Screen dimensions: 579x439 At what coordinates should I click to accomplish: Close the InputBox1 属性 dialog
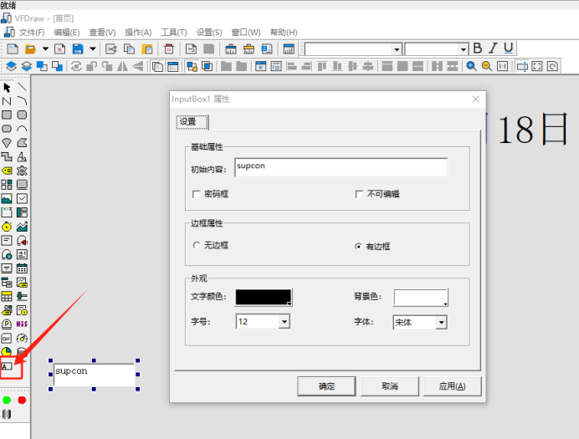click(x=475, y=100)
